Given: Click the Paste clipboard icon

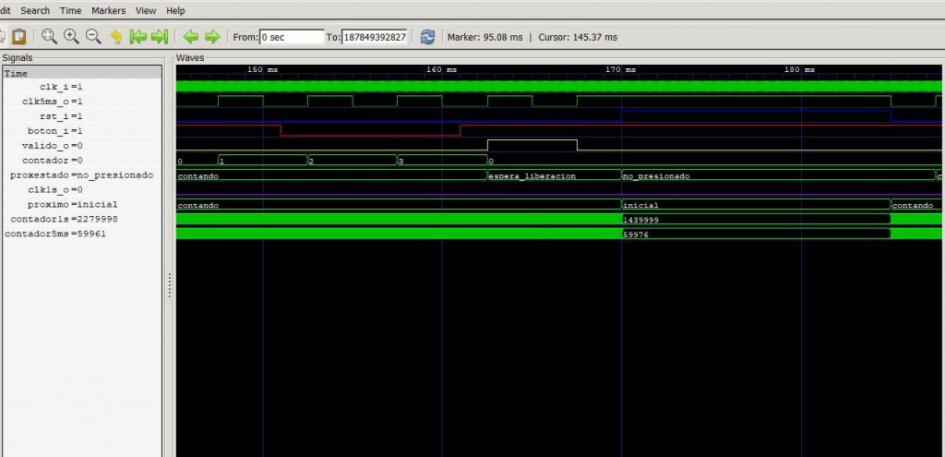Looking at the screenshot, I should click(x=18, y=37).
